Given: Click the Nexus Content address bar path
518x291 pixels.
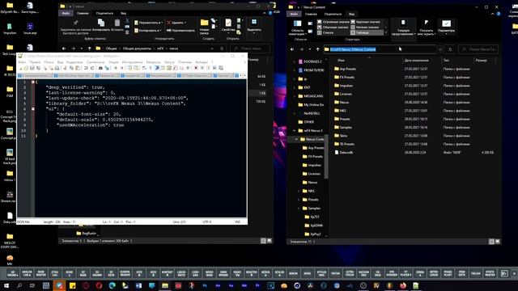Looking at the screenshot, I should pyautogui.click(x=353, y=49).
